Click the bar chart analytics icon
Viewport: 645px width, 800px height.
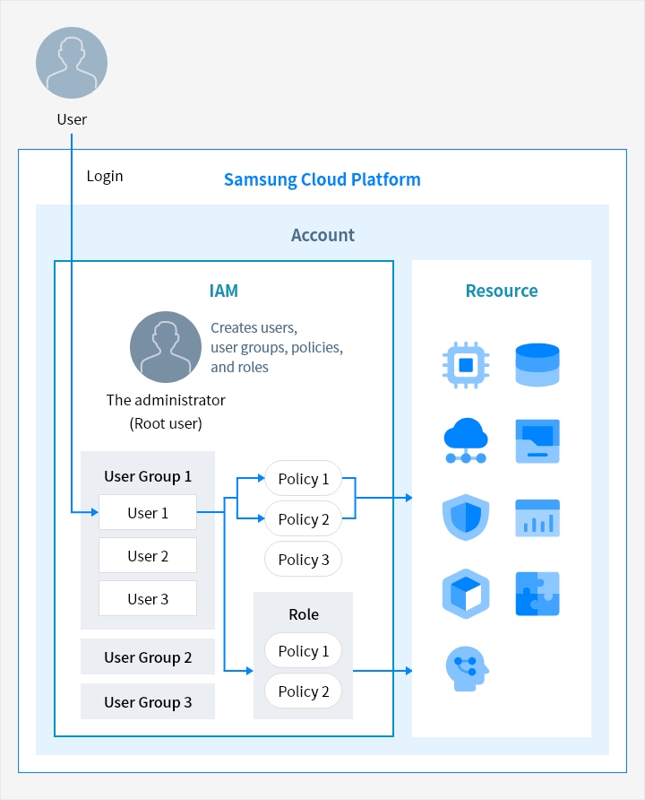tap(537, 517)
